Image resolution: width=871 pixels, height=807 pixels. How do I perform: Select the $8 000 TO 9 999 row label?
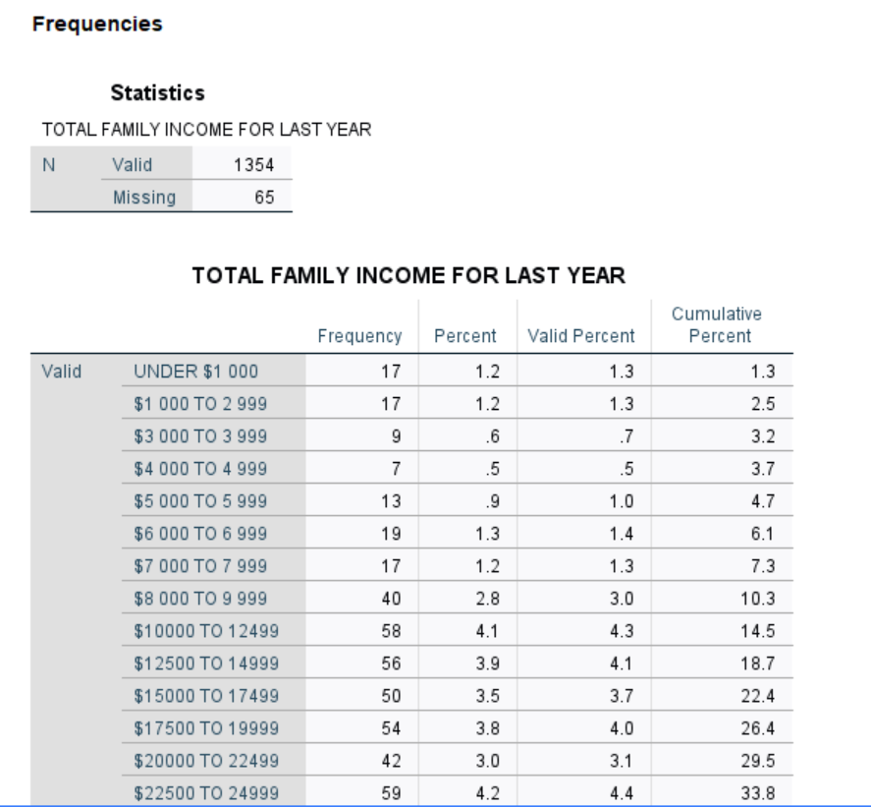point(200,599)
